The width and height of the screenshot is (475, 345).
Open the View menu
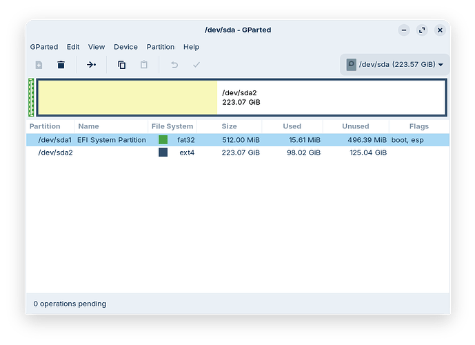click(x=97, y=47)
